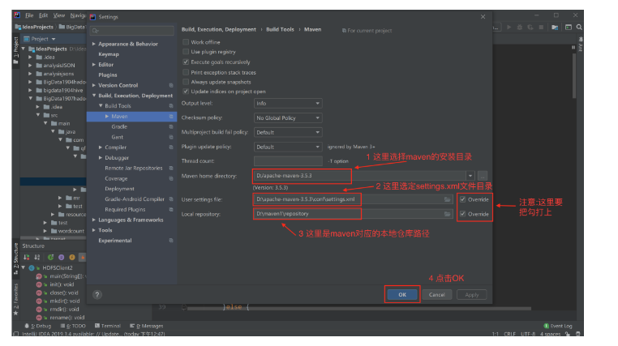This screenshot has width=618, height=346.
Task: Open the Edit menu
Action: (43, 15)
